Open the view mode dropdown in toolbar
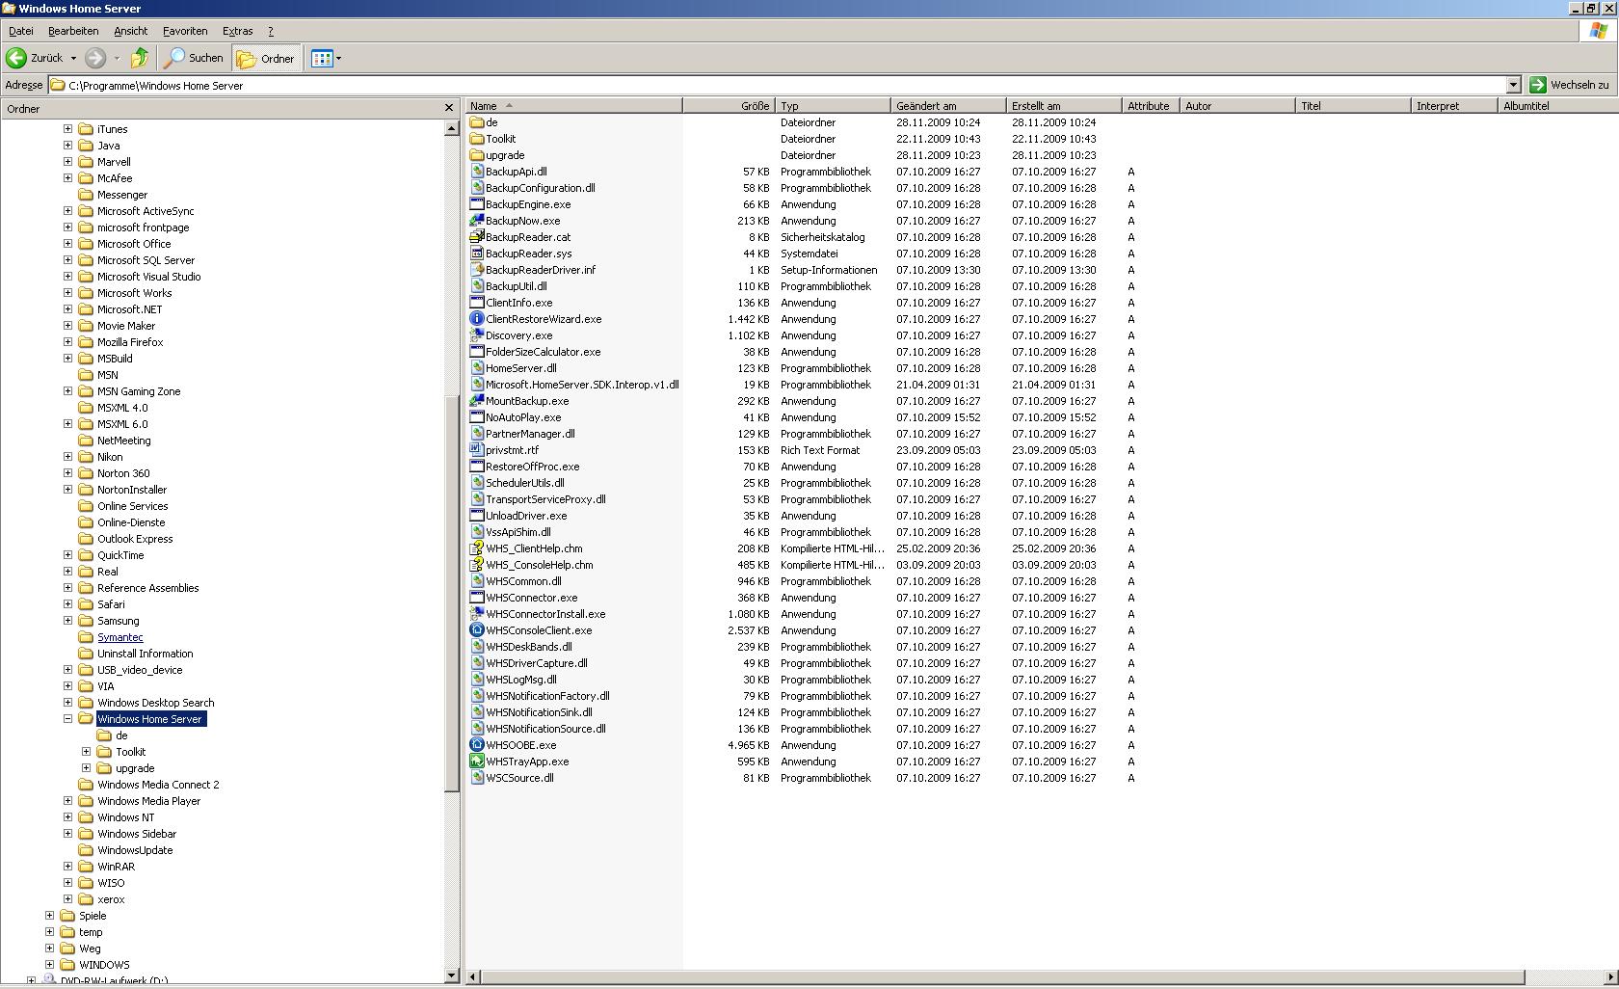Screen dimensions: 1619x989 coord(338,59)
